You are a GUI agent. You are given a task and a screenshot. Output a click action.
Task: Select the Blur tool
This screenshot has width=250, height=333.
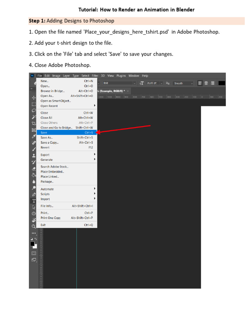34,181
